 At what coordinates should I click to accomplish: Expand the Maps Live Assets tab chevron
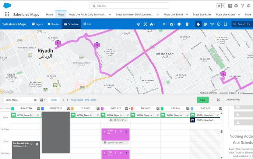pyautogui.click(x=239, y=15)
